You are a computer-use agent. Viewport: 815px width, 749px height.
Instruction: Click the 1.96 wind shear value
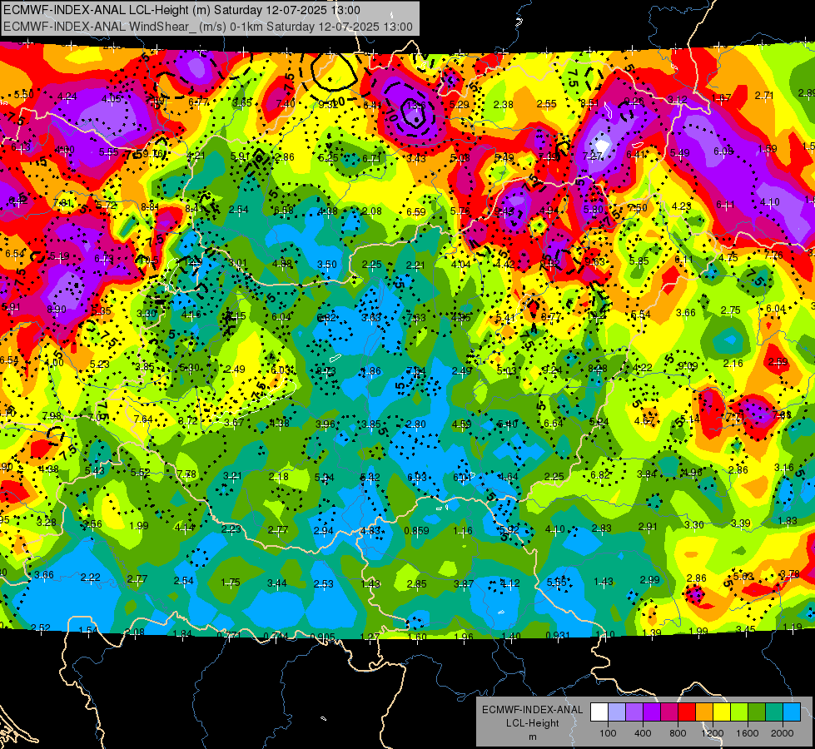[464, 637]
